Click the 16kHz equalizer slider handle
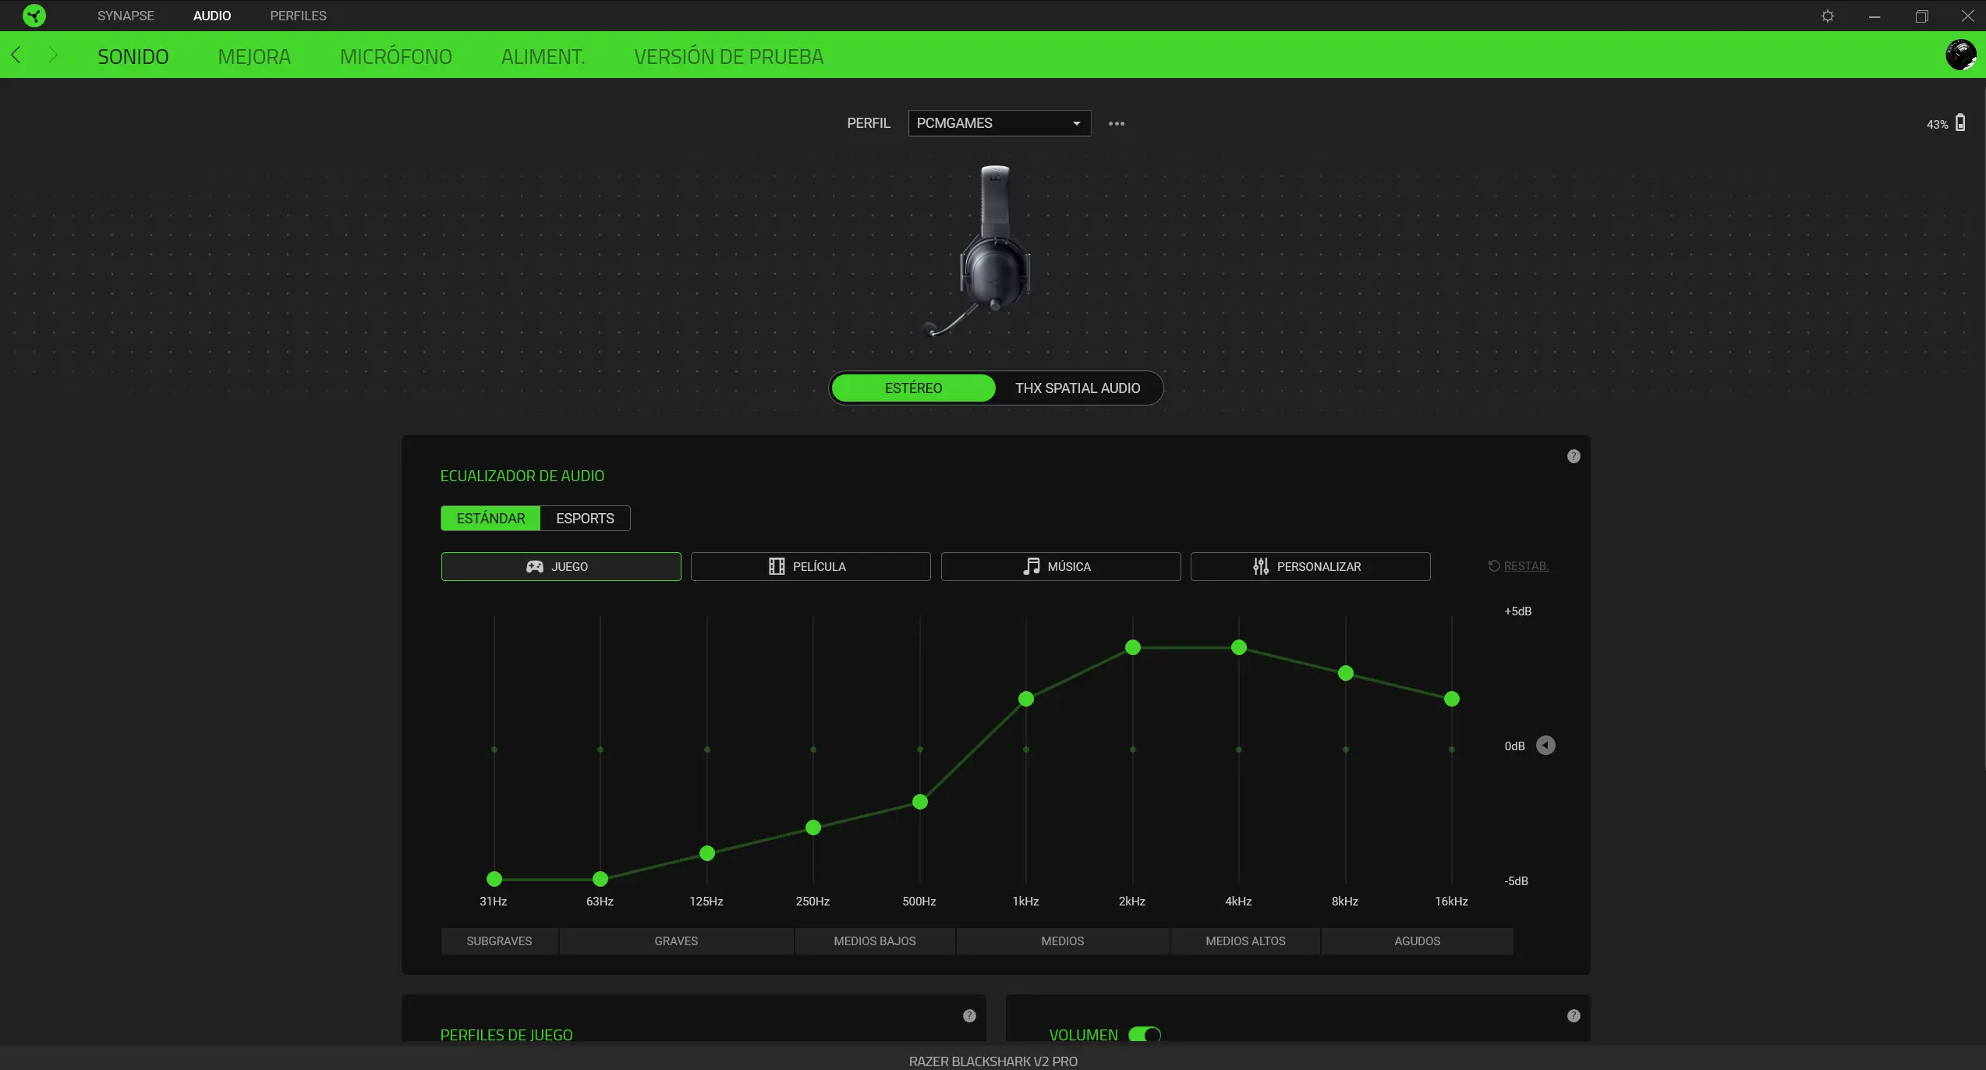 [x=1452, y=699]
